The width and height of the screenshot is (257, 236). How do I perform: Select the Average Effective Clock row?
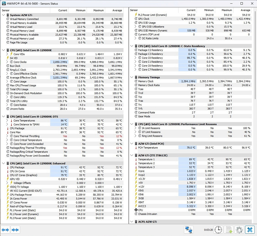point(65,78)
